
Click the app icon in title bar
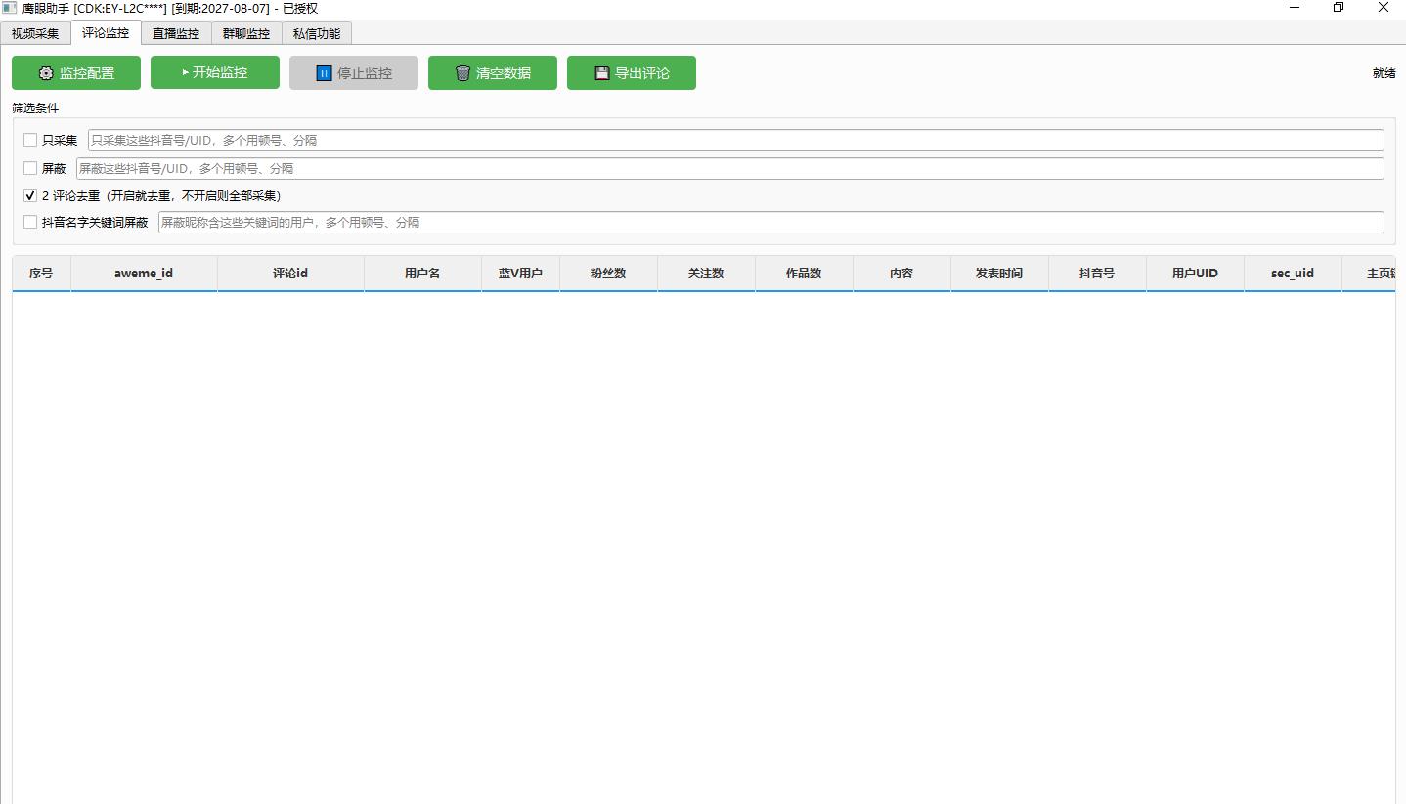(10, 8)
